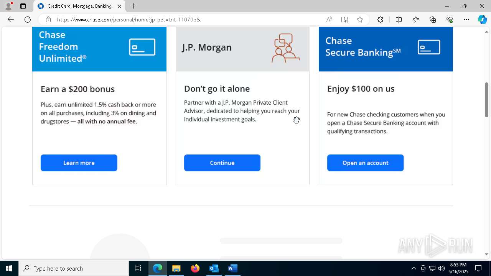Click the credit card icon on Freedom Unlimited
The width and height of the screenshot is (491, 276).
(142, 47)
